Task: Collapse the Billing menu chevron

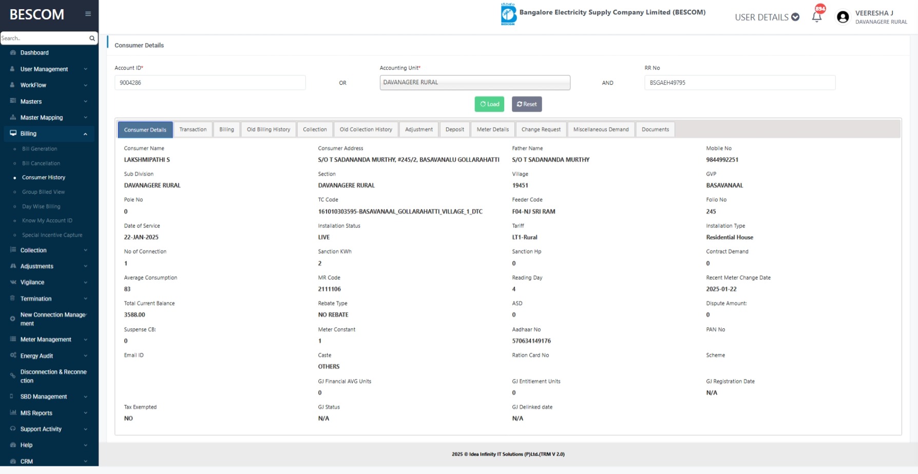Action: [85, 134]
